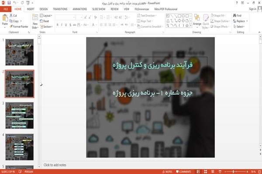Open COMMENTS pane in status bar
Screen dimensions: 262x174
tap(183, 172)
